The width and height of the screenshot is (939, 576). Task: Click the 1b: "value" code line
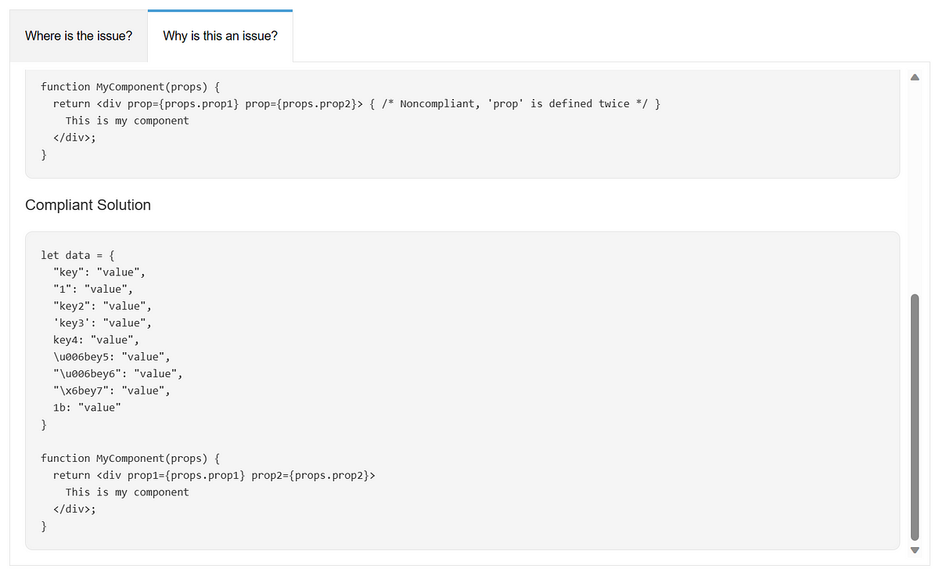pyautogui.click(x=87, y=407)
